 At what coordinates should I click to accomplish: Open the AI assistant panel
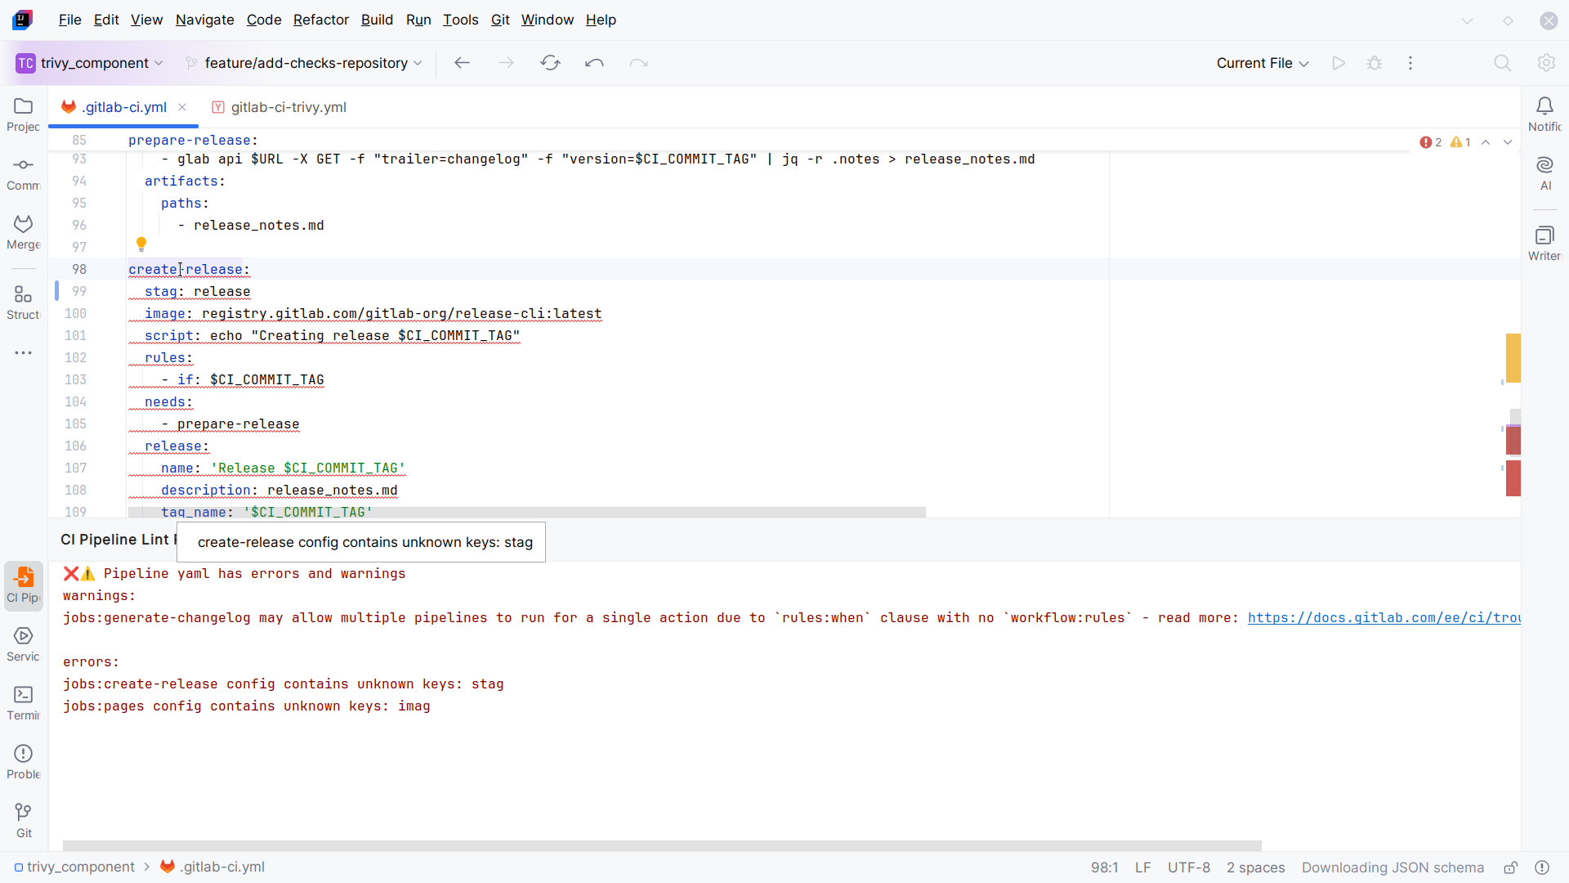pos(1545,172)
